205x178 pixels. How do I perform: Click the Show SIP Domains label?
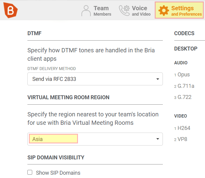point(58,173)
